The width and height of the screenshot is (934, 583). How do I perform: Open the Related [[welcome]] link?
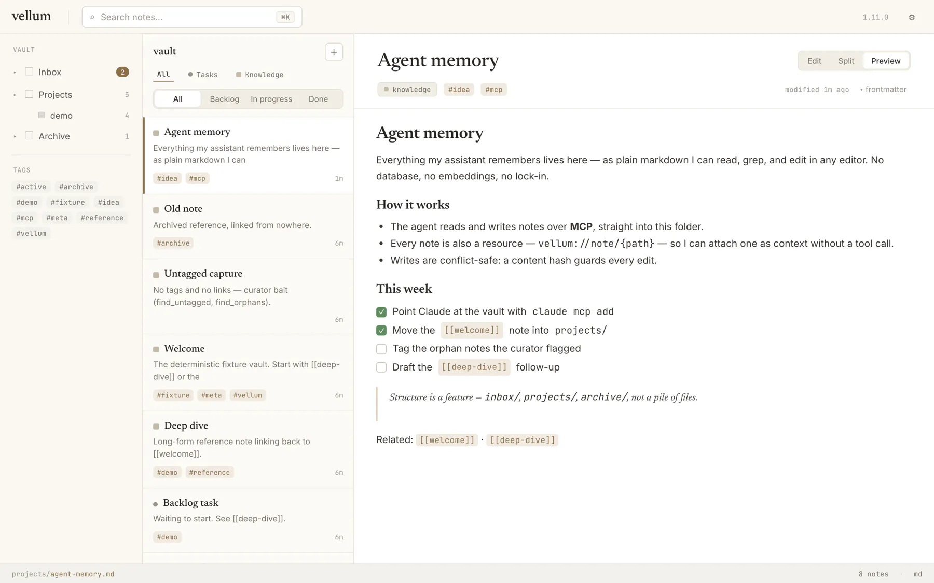click(447, 440)
